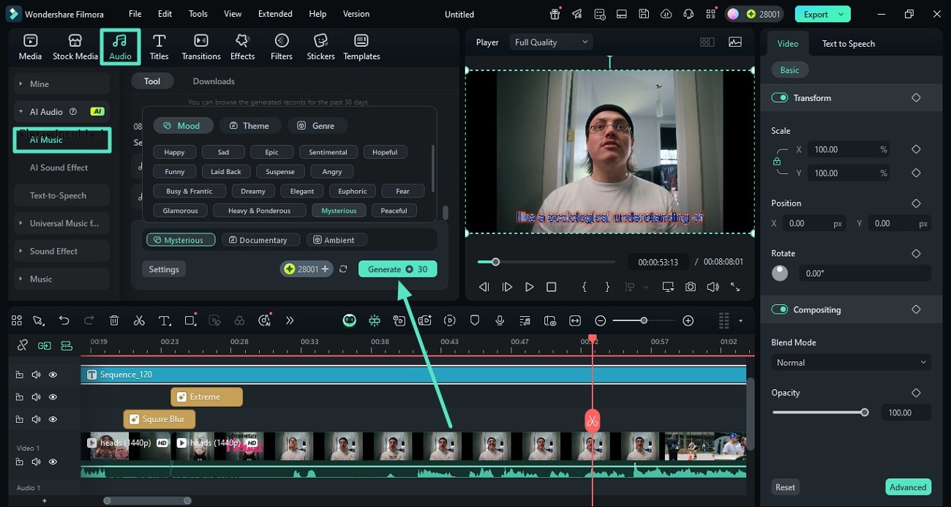Open the Transitions tab
Viewport: 951px width, 507px height.
(201, 47)
